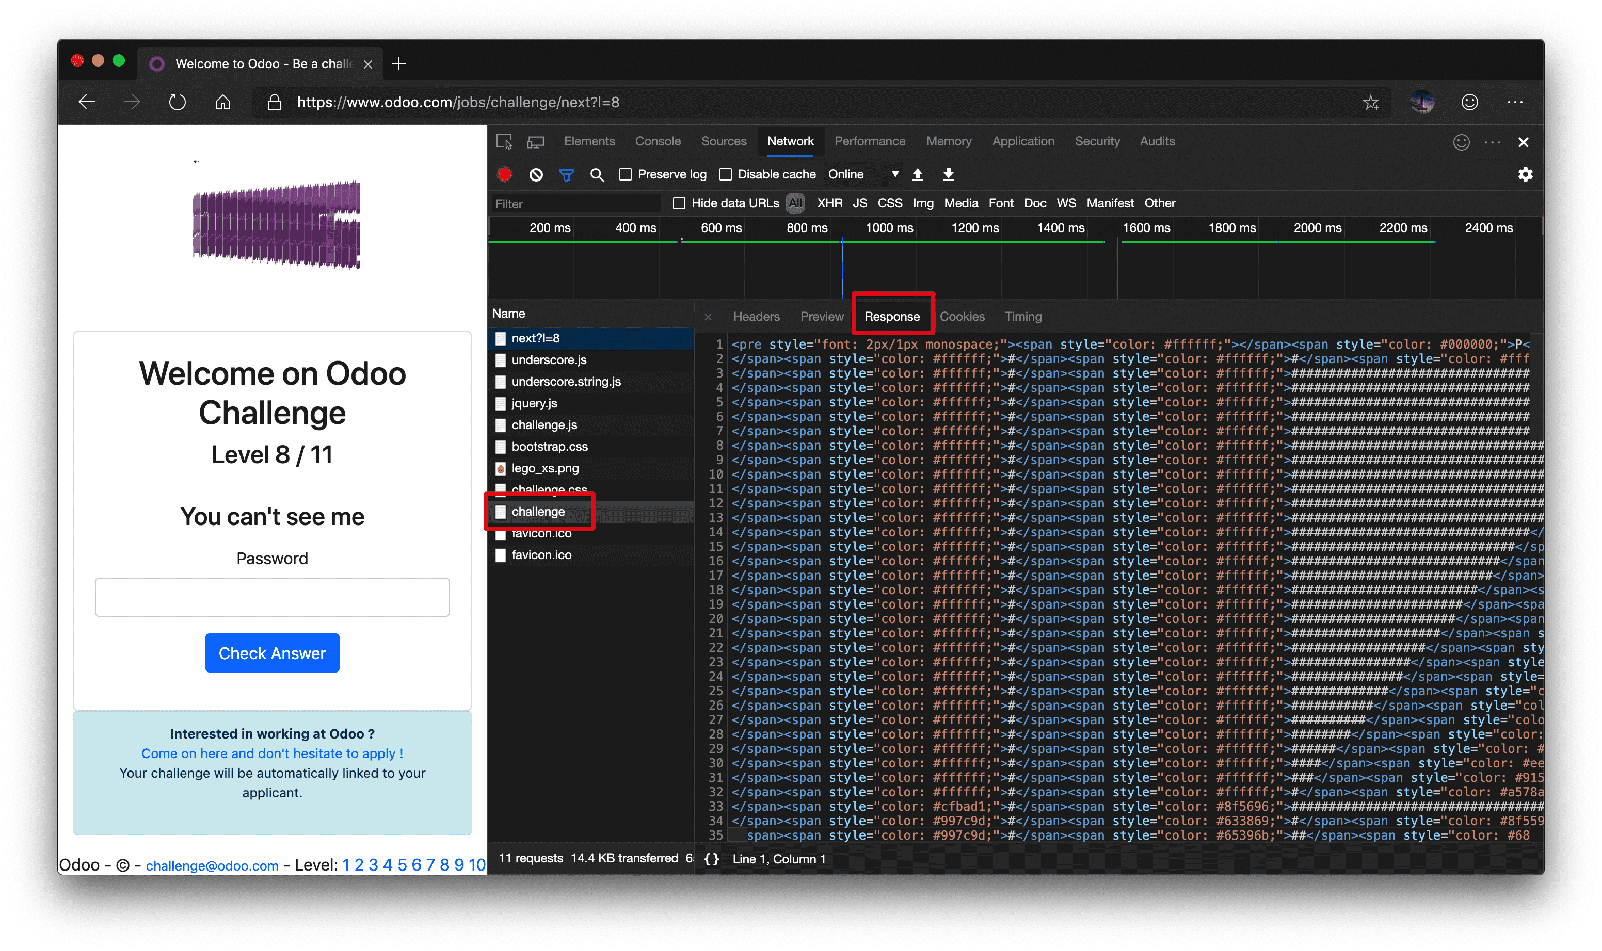The width and height of the screenshot is (1602, 951).
Task: Click the browser address bar URL
Action: [x=457, y=102]
